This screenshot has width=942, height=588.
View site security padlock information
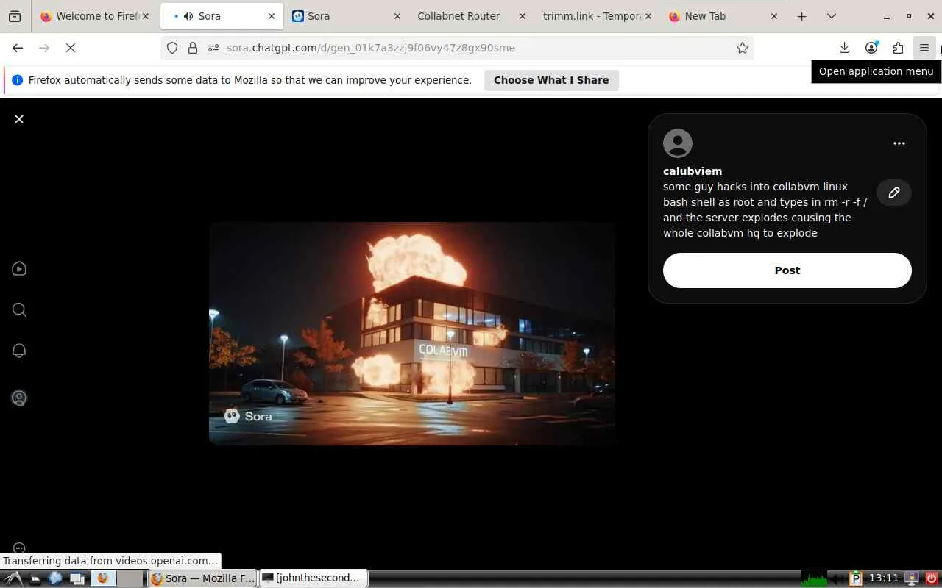click(x=193, y=48)
